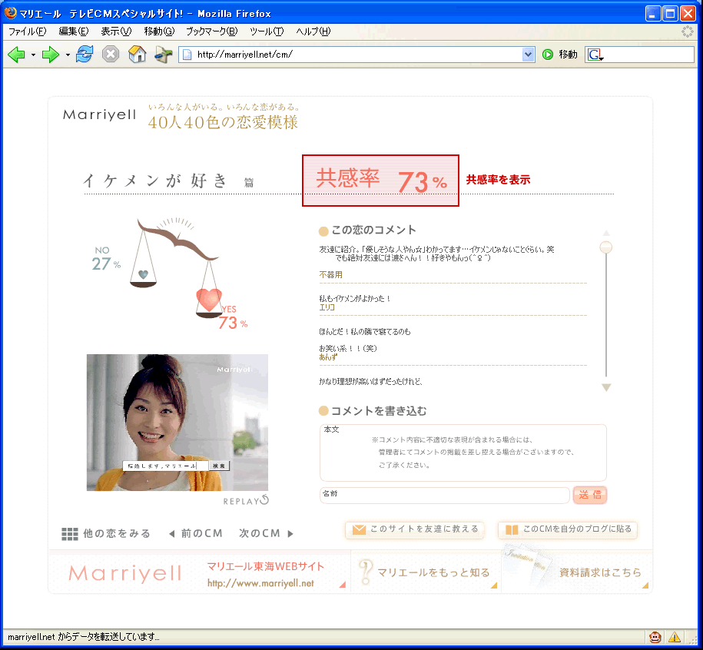
Task: Click the grid icon 他の恋をみる
Action: 70,534
